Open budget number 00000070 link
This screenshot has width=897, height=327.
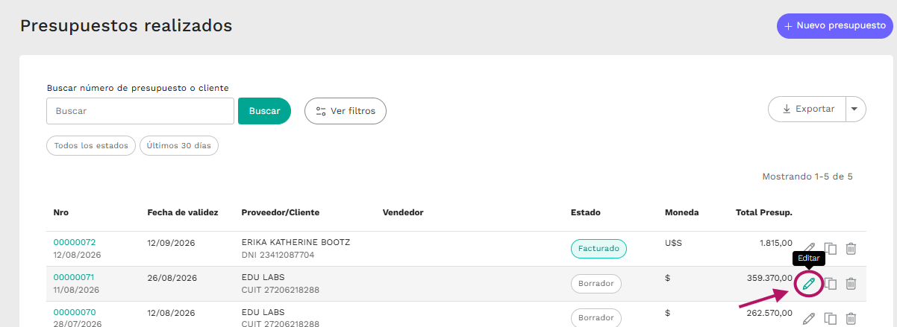tap(75, 312)
